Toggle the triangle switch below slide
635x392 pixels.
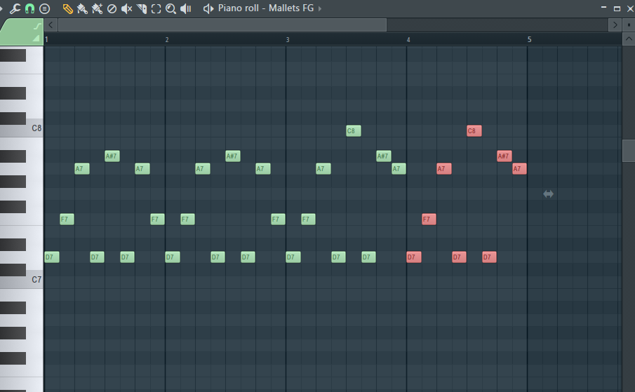click(x=36, y=39)
